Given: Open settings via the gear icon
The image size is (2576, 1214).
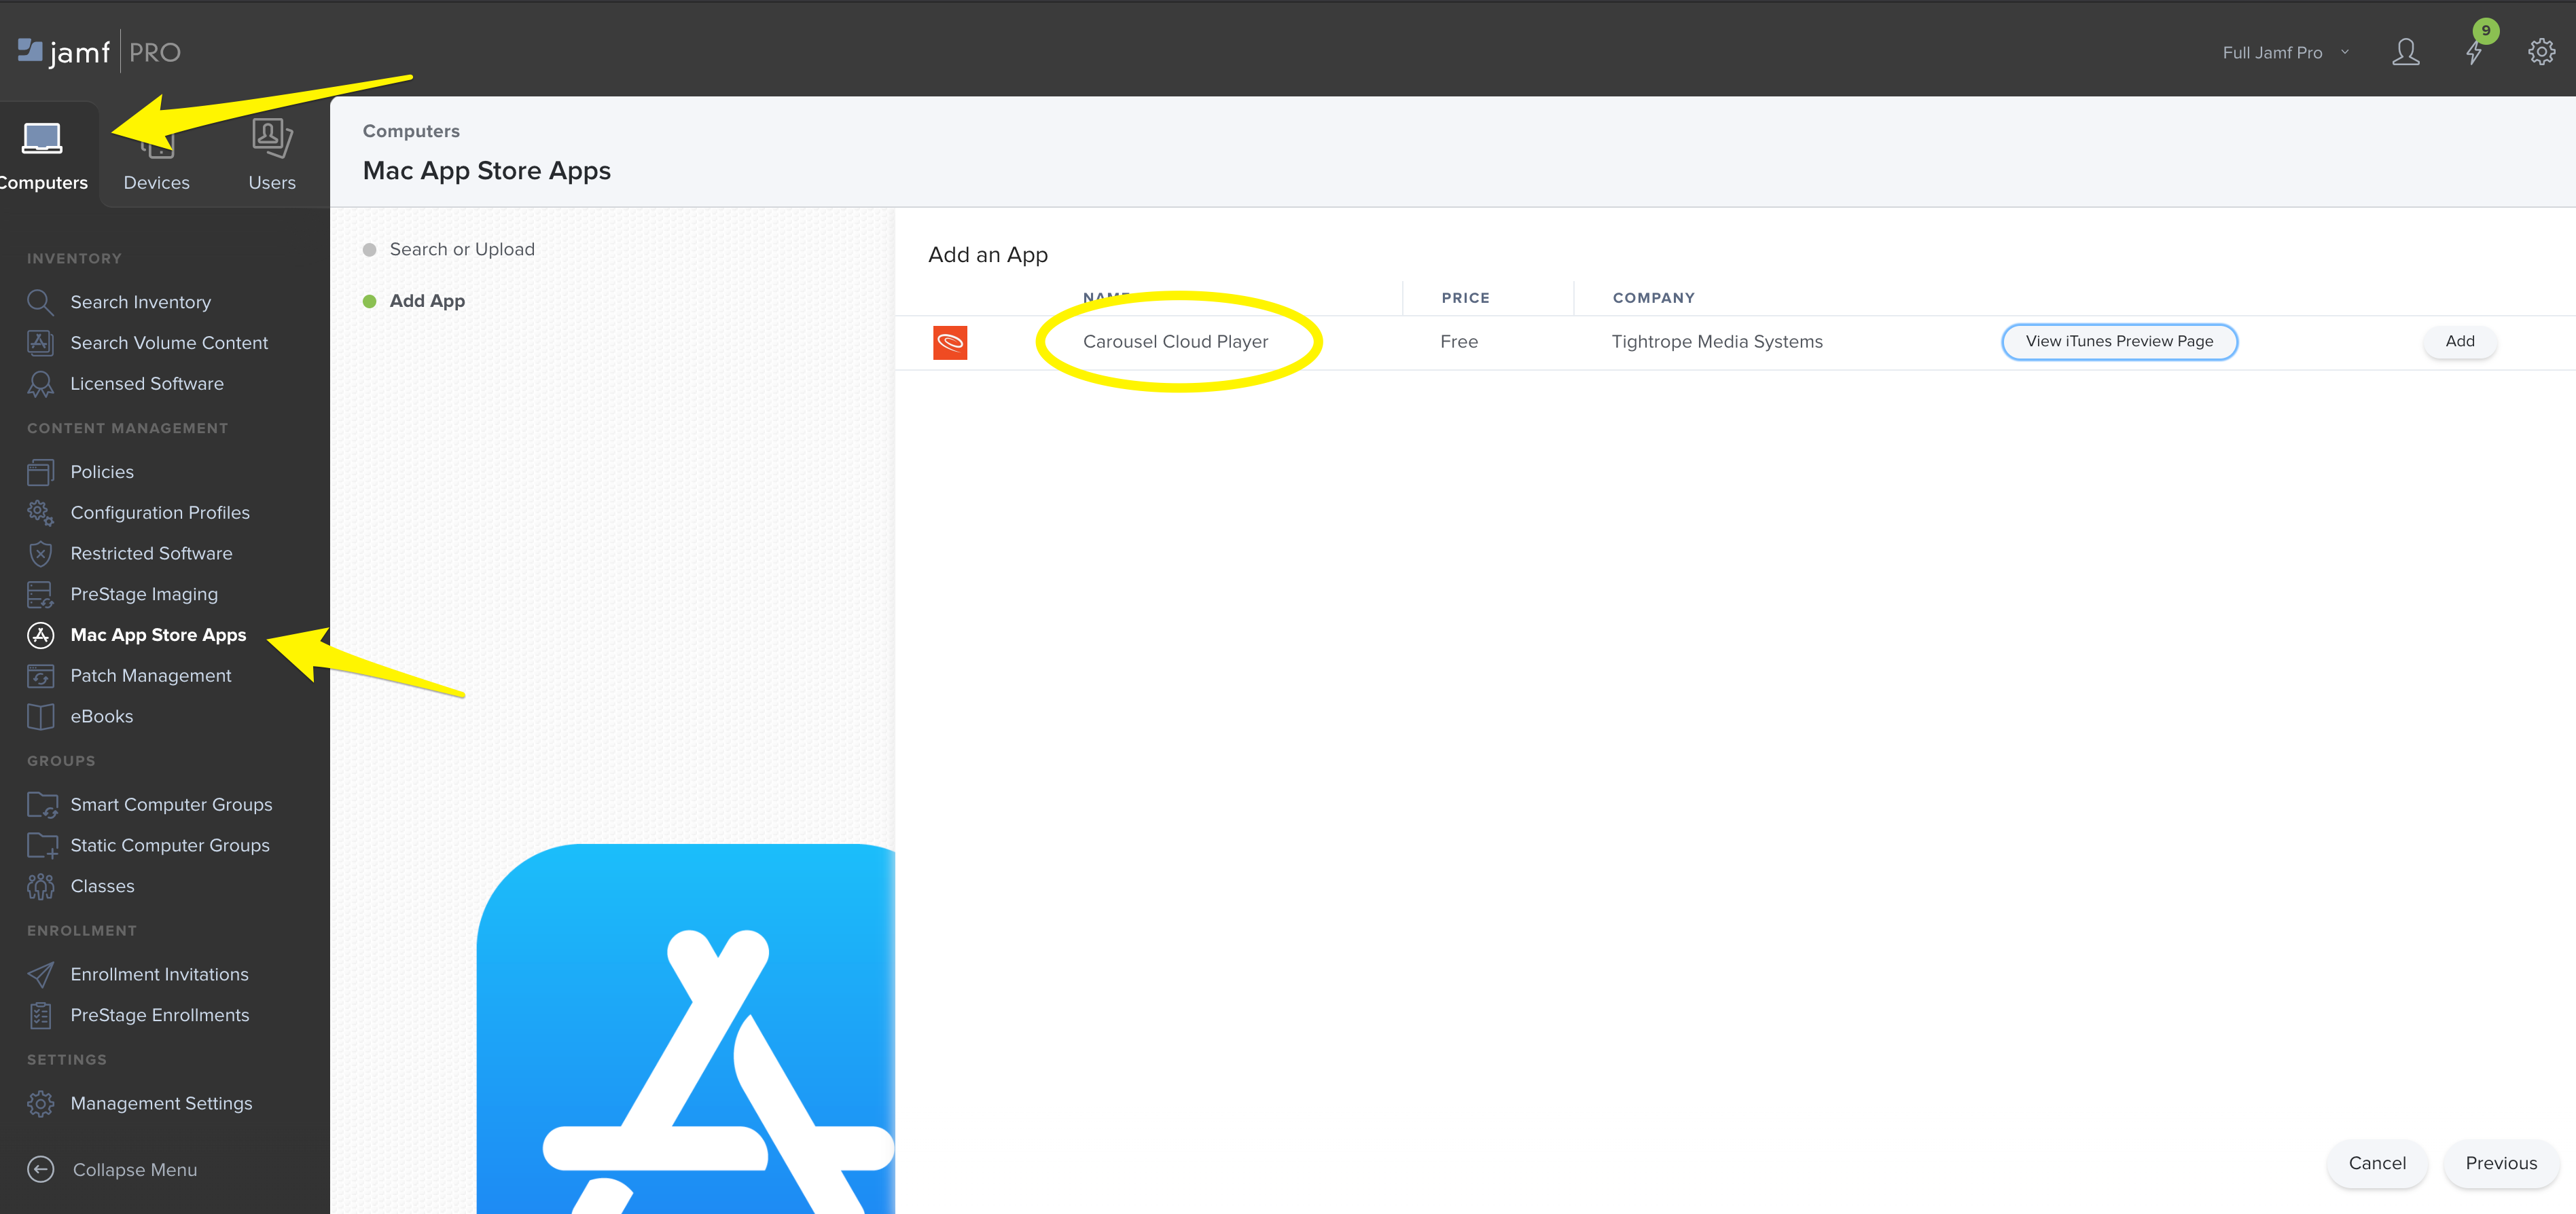Looking at the screenshot, I should [2541, 52].
